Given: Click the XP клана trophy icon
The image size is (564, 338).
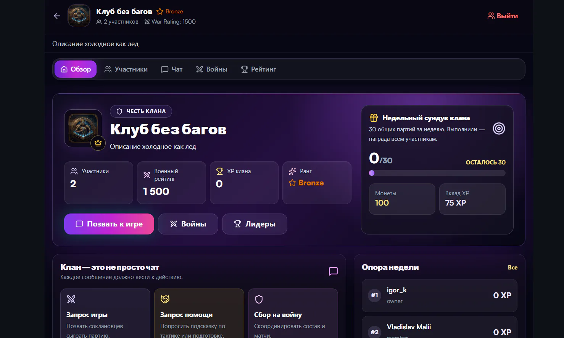Looking at the screenshot, I should (x=219, y=171).
